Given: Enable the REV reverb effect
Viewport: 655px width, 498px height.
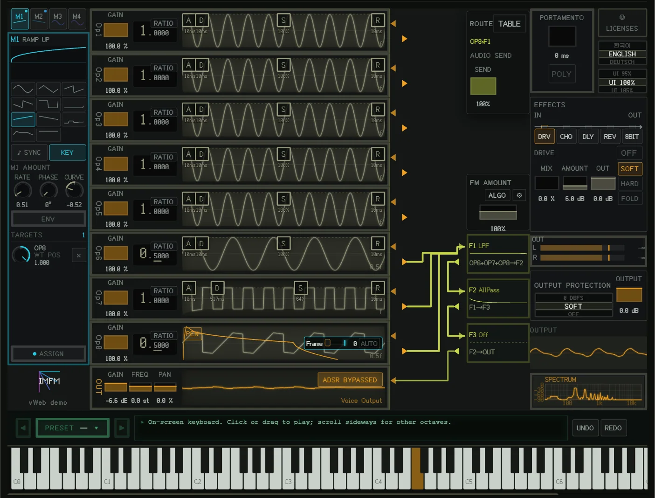Looking at the screenshot, I should click(610, 137).
